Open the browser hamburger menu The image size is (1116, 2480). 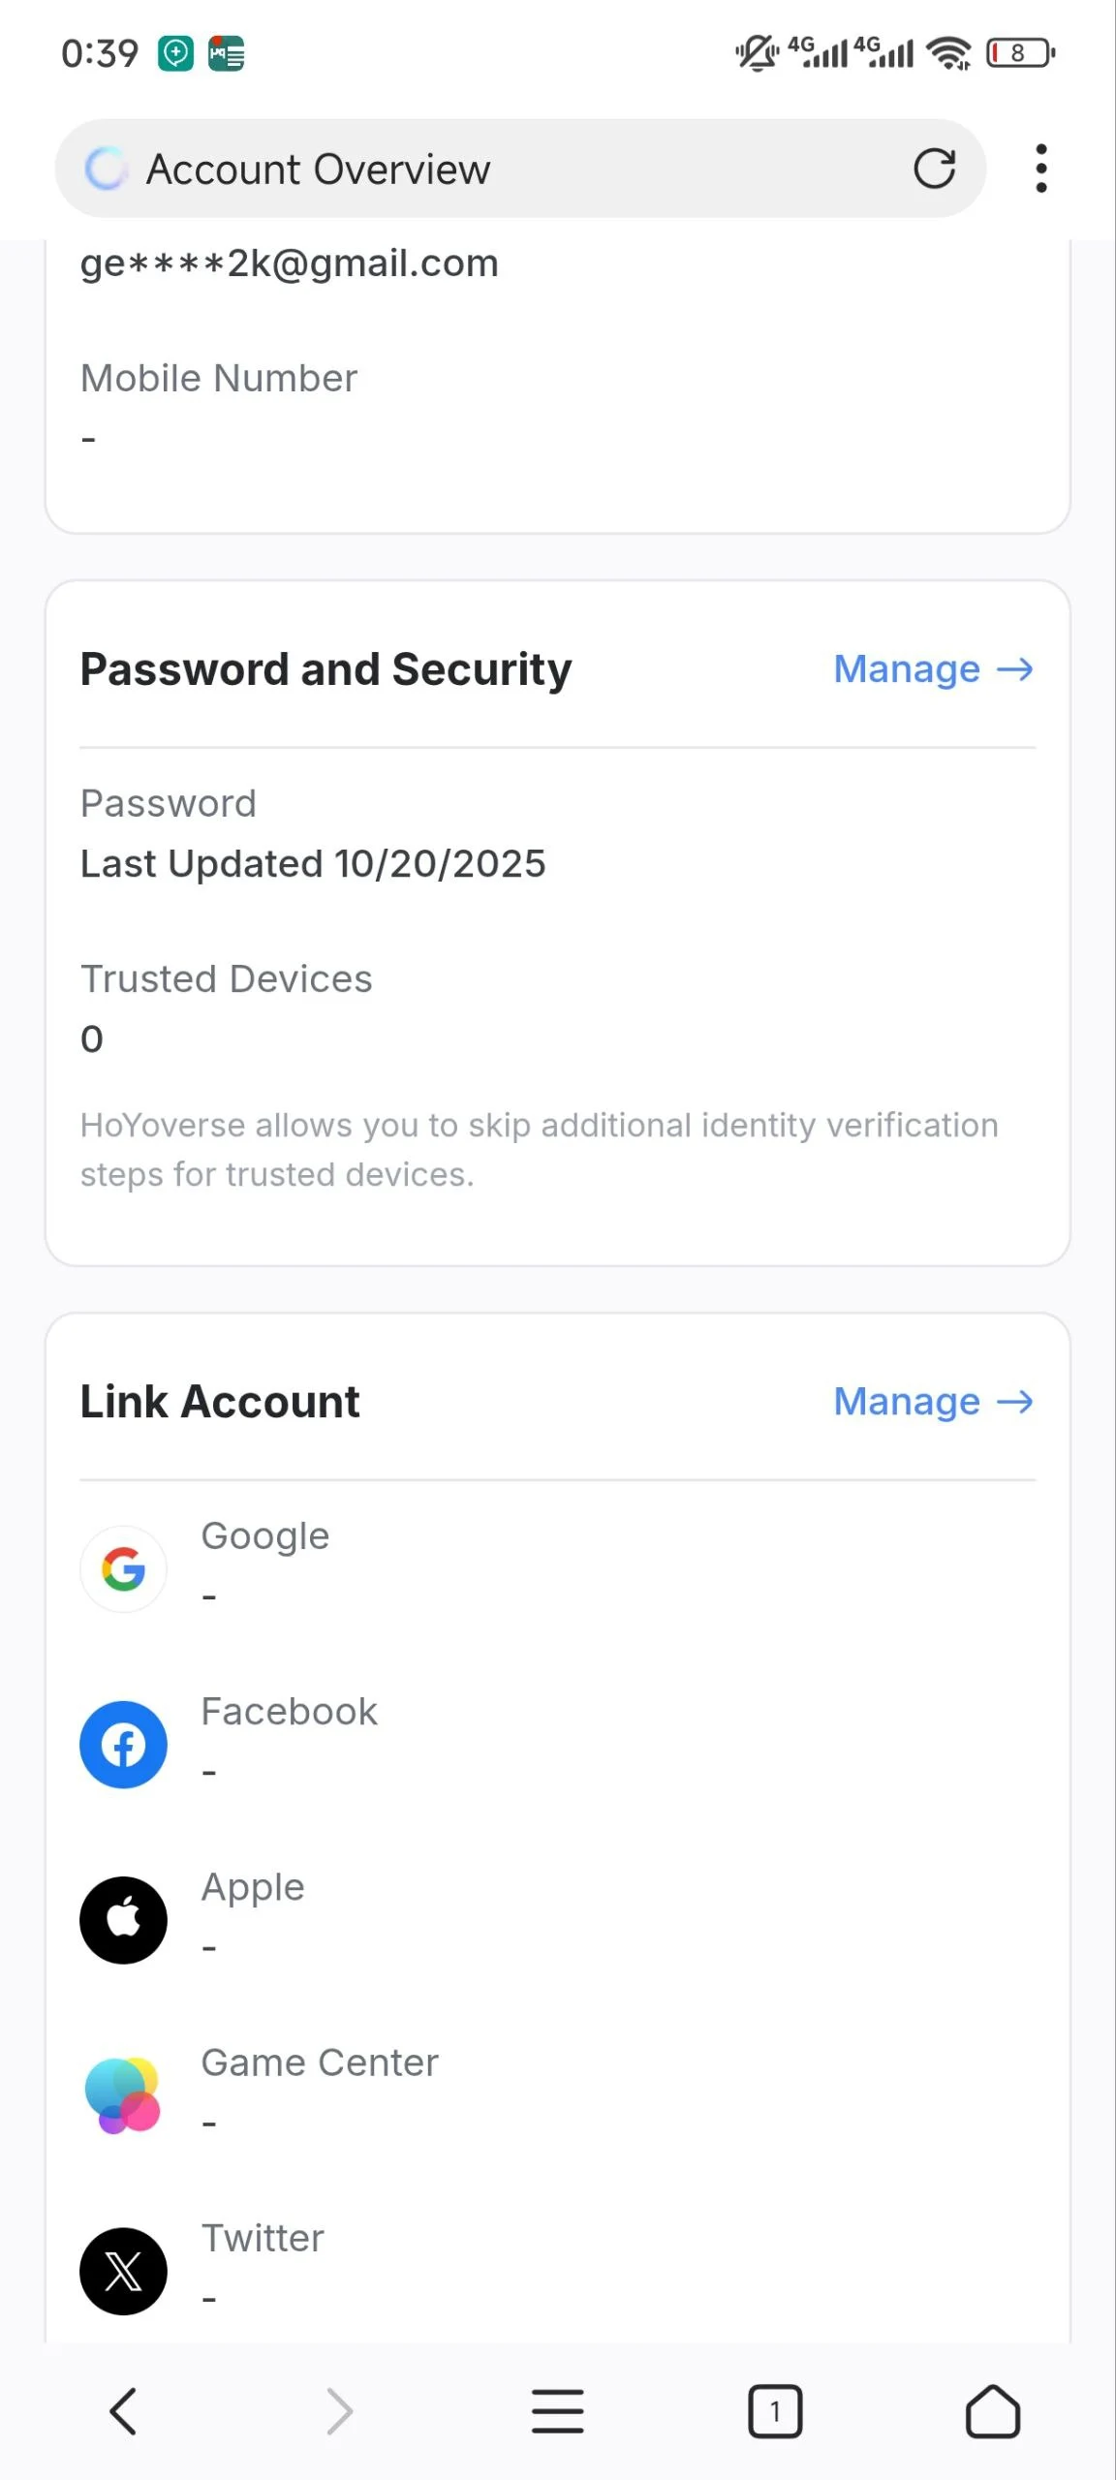pos(557,2410)
